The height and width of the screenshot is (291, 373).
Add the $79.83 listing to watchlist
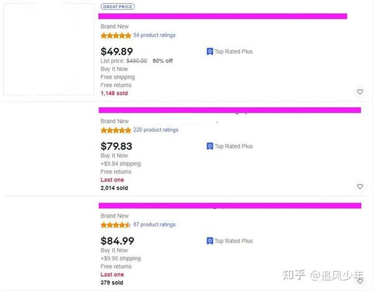click(360, 187)
